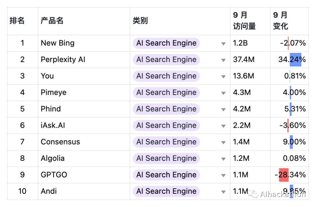This screenshot has width=316, height=207.
Task: Click the blue 34.24% change bar
Action: (295, 60)
